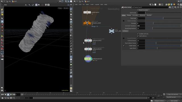Open the Tools menu in network editor
The height and width of the screenshot is (102, 182).
(x=92, y=5)
